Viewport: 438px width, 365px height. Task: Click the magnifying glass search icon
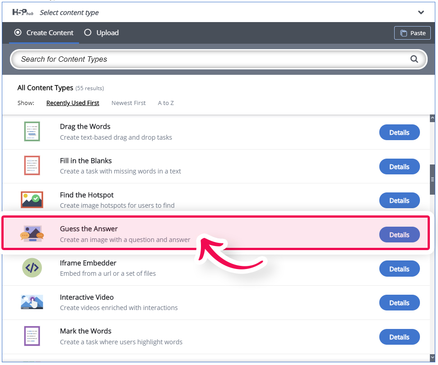[414, 59]
